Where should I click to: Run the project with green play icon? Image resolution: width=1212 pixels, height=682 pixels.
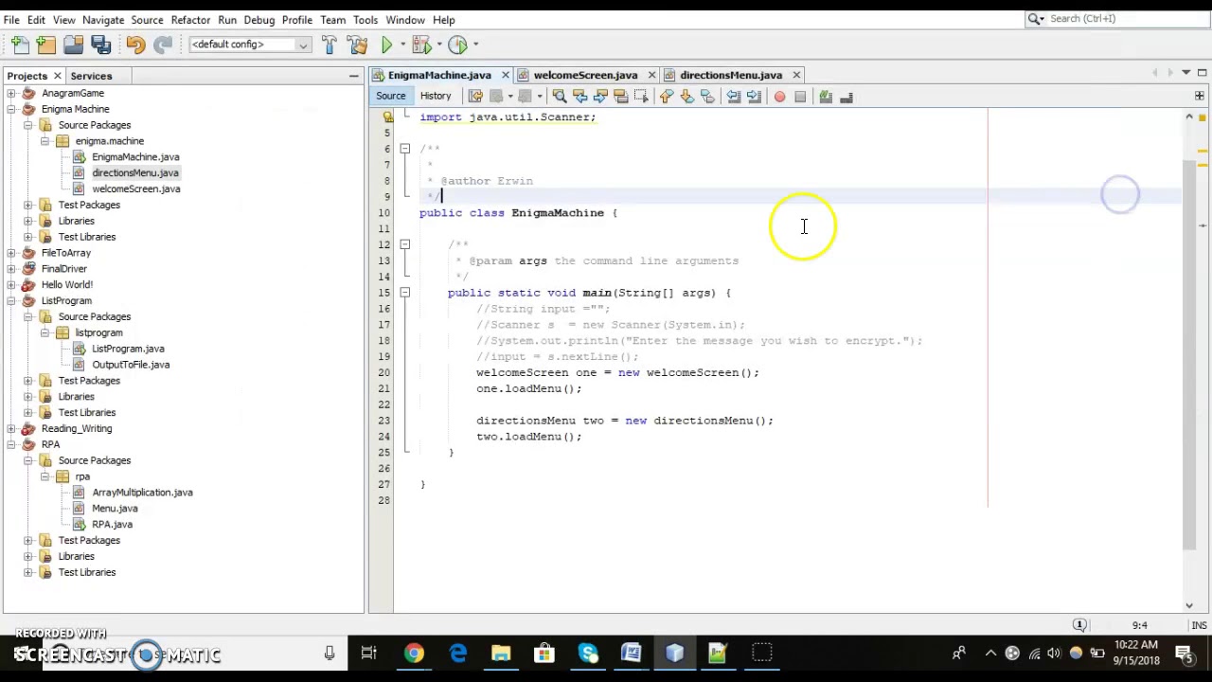tap(386, 45)
